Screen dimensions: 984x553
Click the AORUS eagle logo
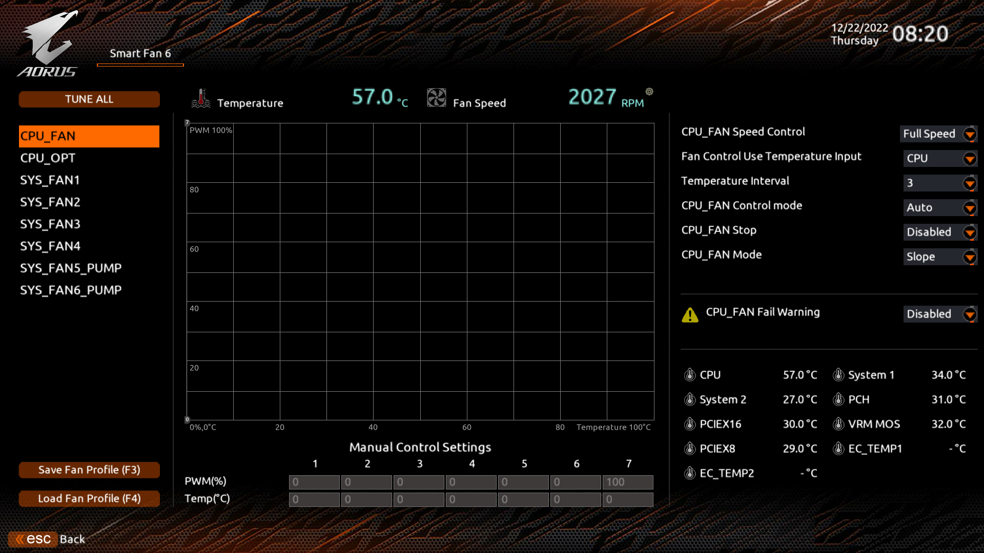(47, 44)
